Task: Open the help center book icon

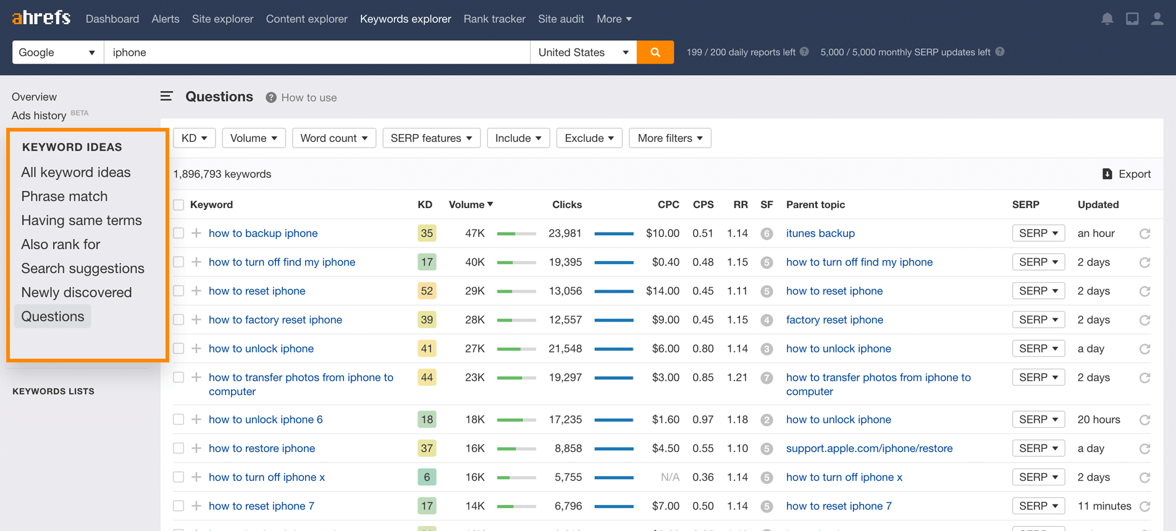Action: pyautogui.click(x=1132, y=19)
